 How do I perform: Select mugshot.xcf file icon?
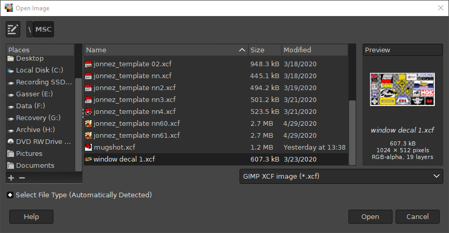coord(89,148)
